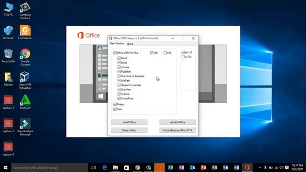Open the Windows Start menu
306x172 pixels.
[5, 168]
